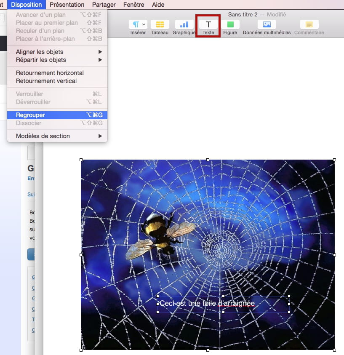344x355 pixels.
Task: Click Reculer d'un plan entry
Action: click(57, 31)
